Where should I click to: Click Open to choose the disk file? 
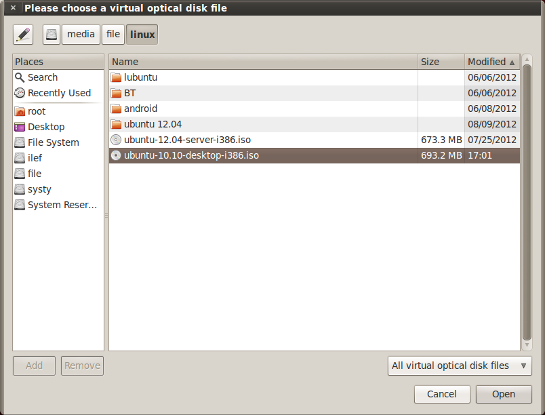click(503, 394)
